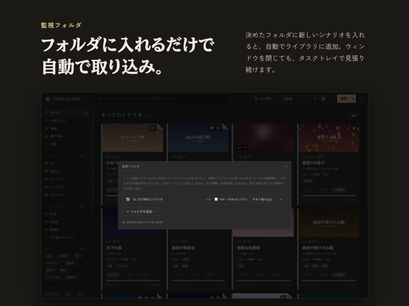
Task: Filter by シノビガミ system
Action: [x=66, y=187]
